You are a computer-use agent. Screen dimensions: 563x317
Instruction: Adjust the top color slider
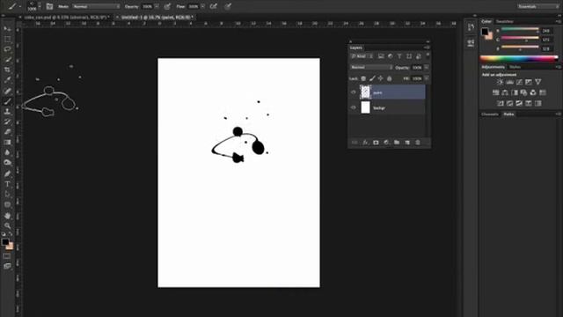[520, 29]
